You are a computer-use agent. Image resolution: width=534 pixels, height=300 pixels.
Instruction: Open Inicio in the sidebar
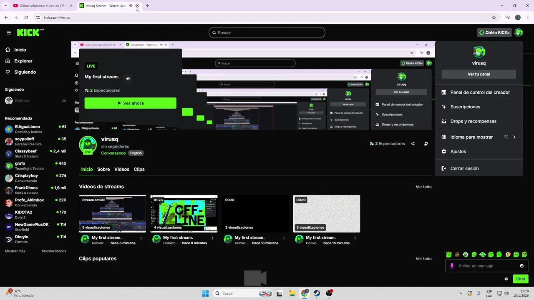(20, 50)
